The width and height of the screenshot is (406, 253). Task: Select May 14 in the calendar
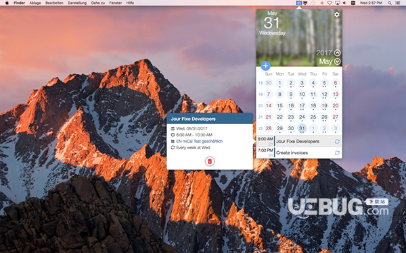pos(269,106)
